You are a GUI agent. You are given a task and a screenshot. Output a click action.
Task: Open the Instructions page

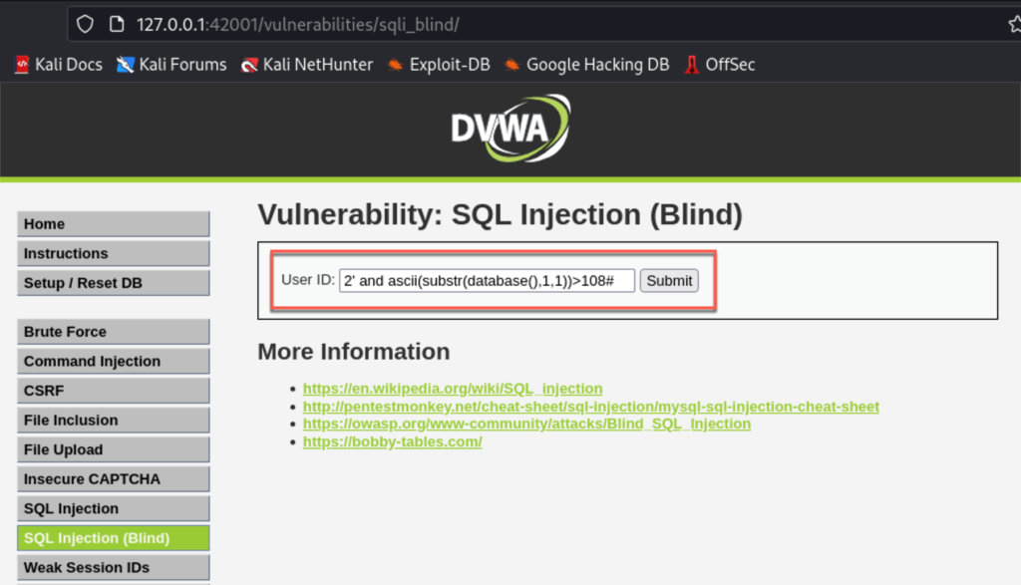pos(114,253)
